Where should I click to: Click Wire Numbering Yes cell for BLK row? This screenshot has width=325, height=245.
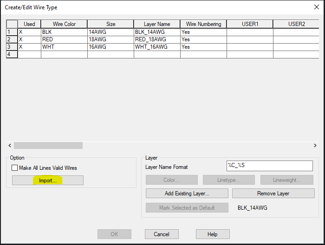point(203,32)
